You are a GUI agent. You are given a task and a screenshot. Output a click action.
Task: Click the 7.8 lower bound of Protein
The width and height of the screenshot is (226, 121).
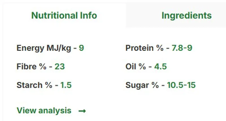[177, 48]
